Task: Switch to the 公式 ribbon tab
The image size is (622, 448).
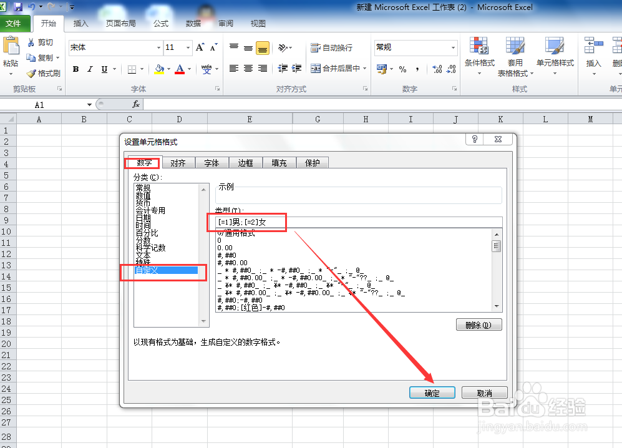Action: (x=161, y=24)
